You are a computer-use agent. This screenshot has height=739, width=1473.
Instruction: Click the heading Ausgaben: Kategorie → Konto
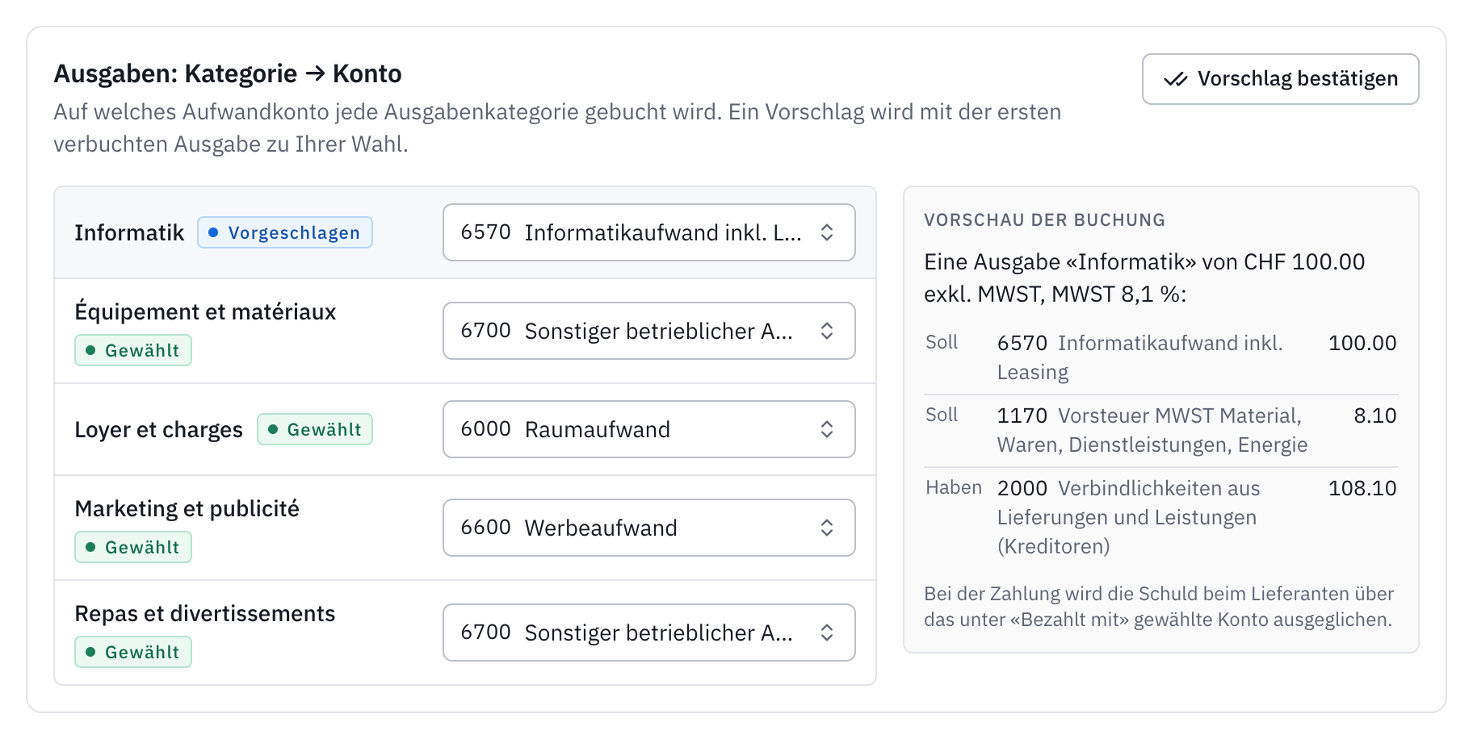pyautogui.click(x=228, y=73)
